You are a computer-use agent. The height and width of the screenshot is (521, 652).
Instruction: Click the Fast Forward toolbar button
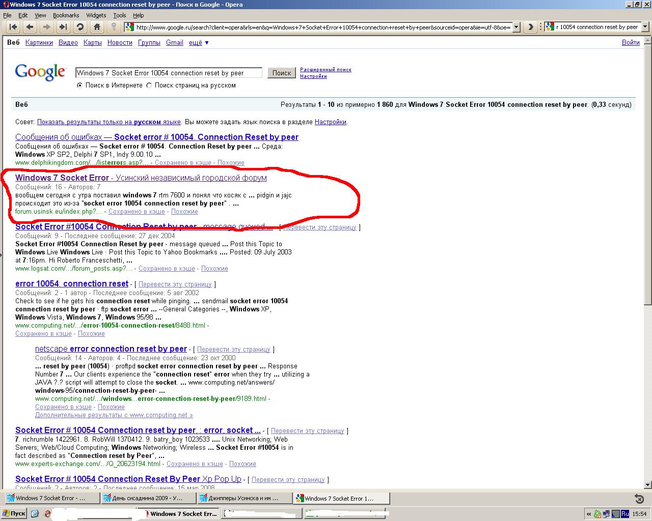tap(63, 27)
